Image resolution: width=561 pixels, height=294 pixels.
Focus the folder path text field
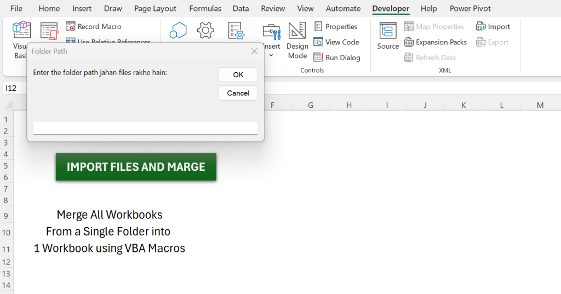click(x=145, y=128)
